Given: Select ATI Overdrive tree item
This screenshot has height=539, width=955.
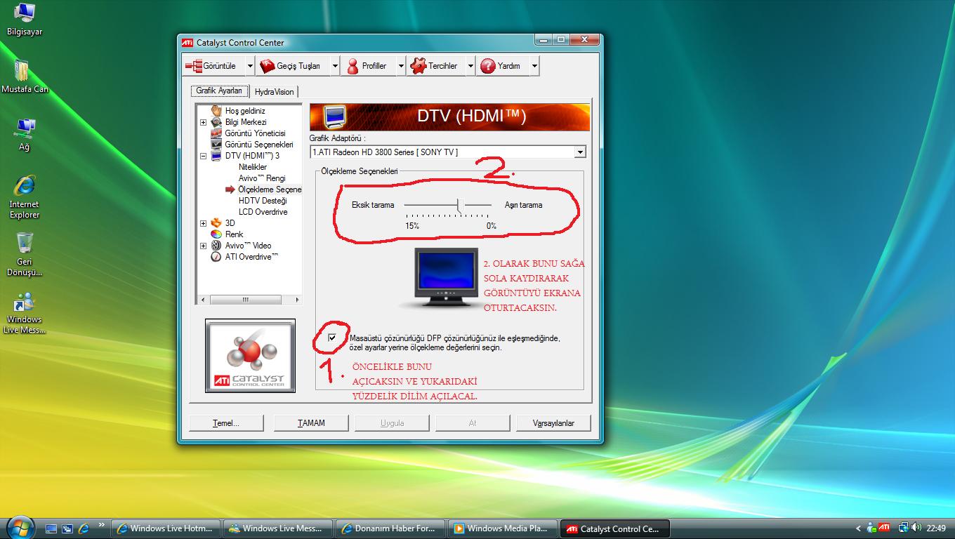Looking at the screenshot, I should click(x=251, y=257).
